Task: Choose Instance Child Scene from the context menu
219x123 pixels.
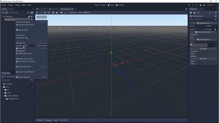Action: tap(31, 25)
